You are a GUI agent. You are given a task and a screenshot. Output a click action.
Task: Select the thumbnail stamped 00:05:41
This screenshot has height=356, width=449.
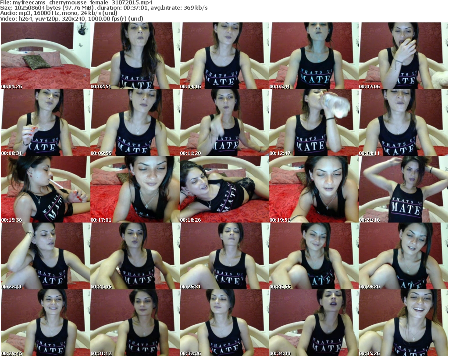(x=314, y=56)
